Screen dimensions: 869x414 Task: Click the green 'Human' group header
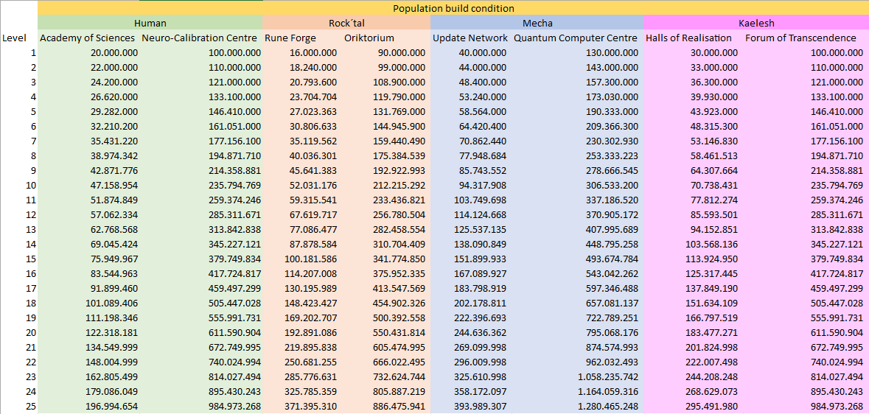click(x=150, y=23)
